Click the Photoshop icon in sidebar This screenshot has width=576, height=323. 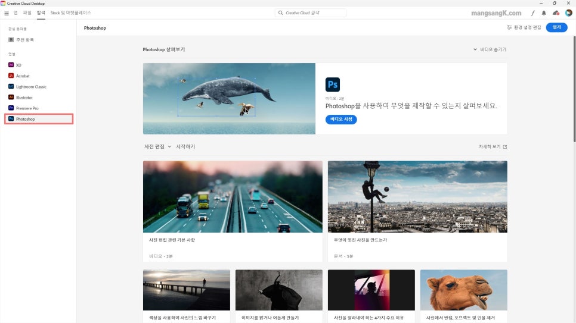tap(11, 119)
